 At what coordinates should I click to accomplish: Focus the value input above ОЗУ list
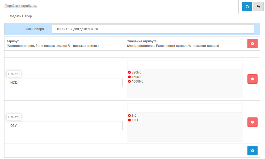tap(185, 107)
